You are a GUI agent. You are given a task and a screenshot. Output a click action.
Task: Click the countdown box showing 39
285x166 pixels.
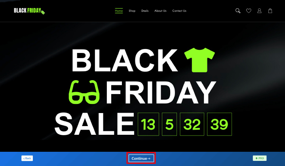pos(219,124)
